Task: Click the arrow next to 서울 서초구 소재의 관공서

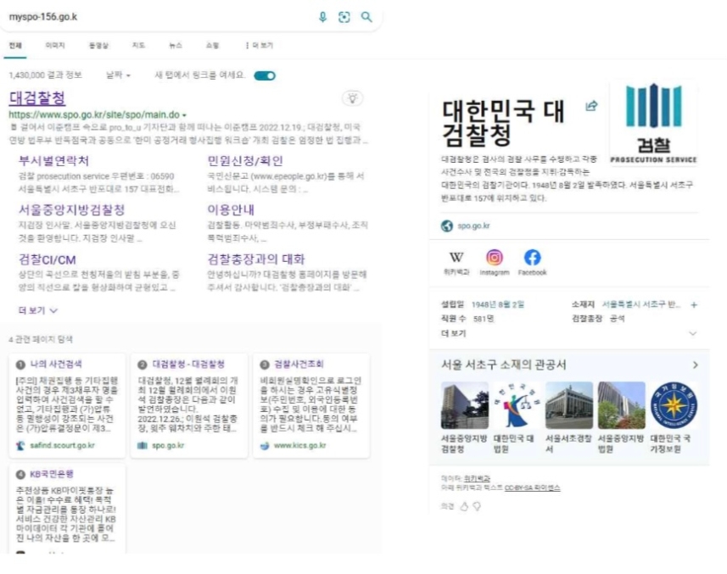Action: click(695, 365)
